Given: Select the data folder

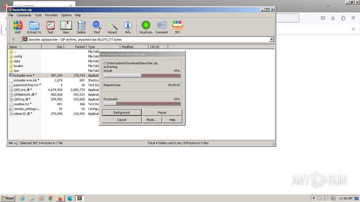Looking at the screenshot, I should [17, 61].
